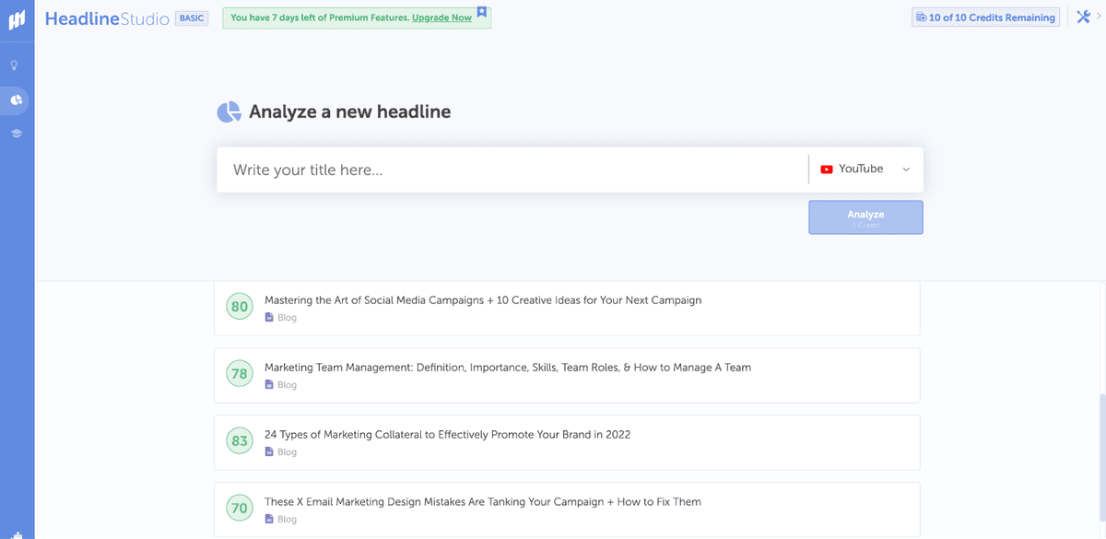
Task: Expand the panel using chevron beside tools icon
Action: (x=1100, y=16)
